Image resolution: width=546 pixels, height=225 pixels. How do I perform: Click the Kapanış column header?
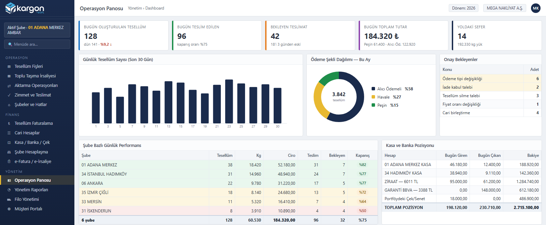362,155
